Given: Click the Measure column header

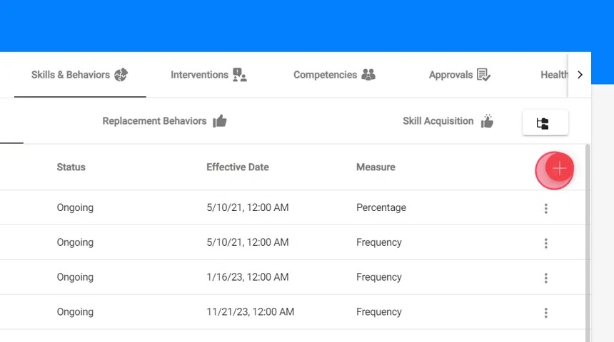Looking at the screenshot, I should 376,167.
